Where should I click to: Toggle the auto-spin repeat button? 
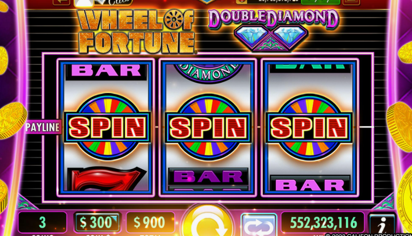point(259,225)
